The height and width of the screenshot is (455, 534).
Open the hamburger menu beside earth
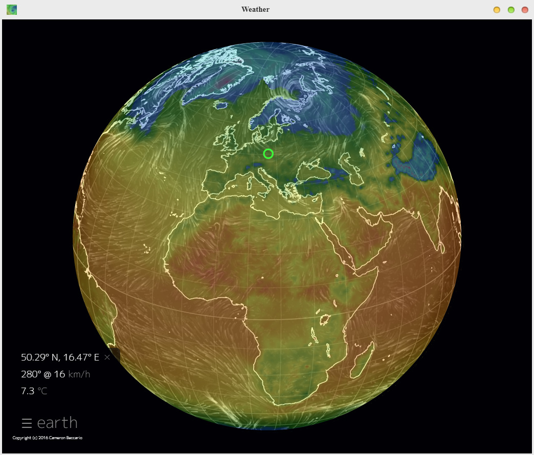click(x=27, y=423)
